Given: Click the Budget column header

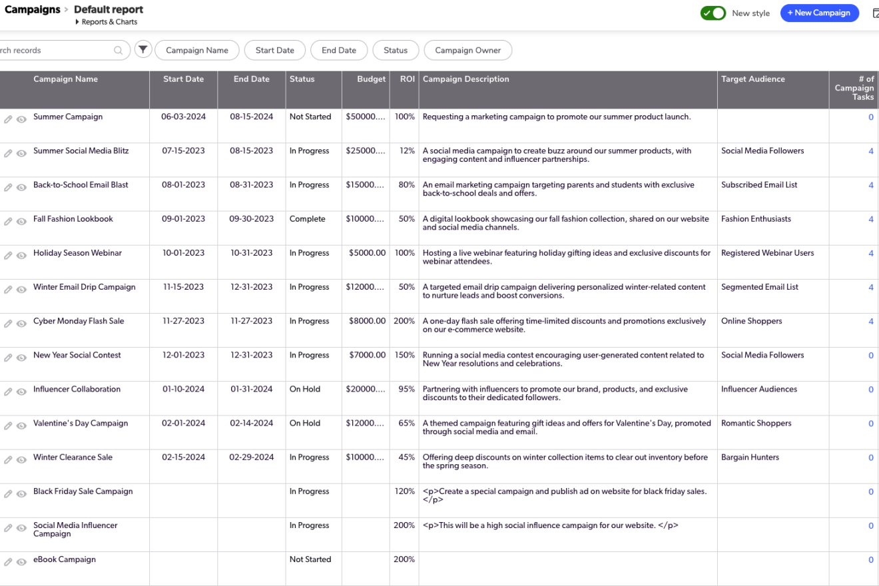Looking at the screenshot, I should pos(371,79).
